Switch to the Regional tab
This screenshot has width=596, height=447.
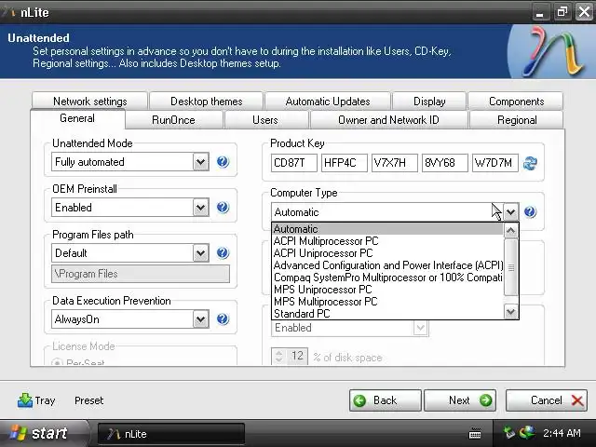(517, 120)
